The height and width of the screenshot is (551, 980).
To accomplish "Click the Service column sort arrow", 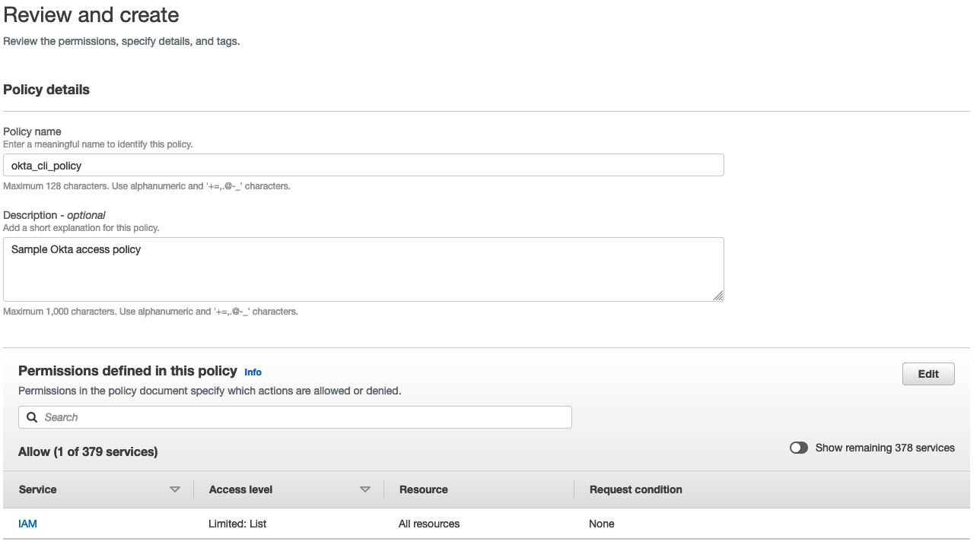I will pos(175,489).
